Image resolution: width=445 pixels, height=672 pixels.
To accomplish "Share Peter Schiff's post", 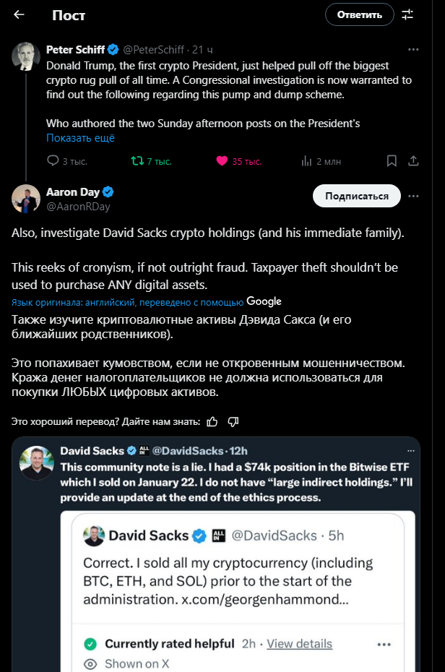I will click(414, 161).
